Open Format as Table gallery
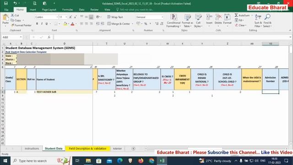The height and width of the screenshot is (165, 293). [187, 21]
